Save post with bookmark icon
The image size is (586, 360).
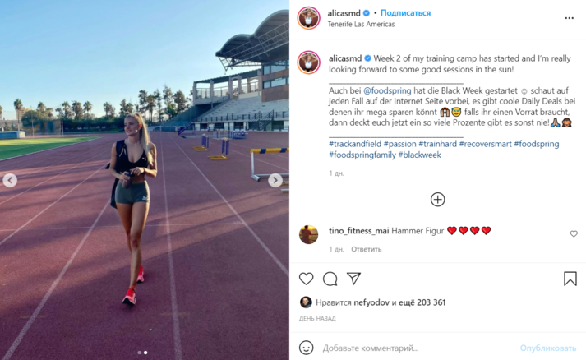pos(570,279)
